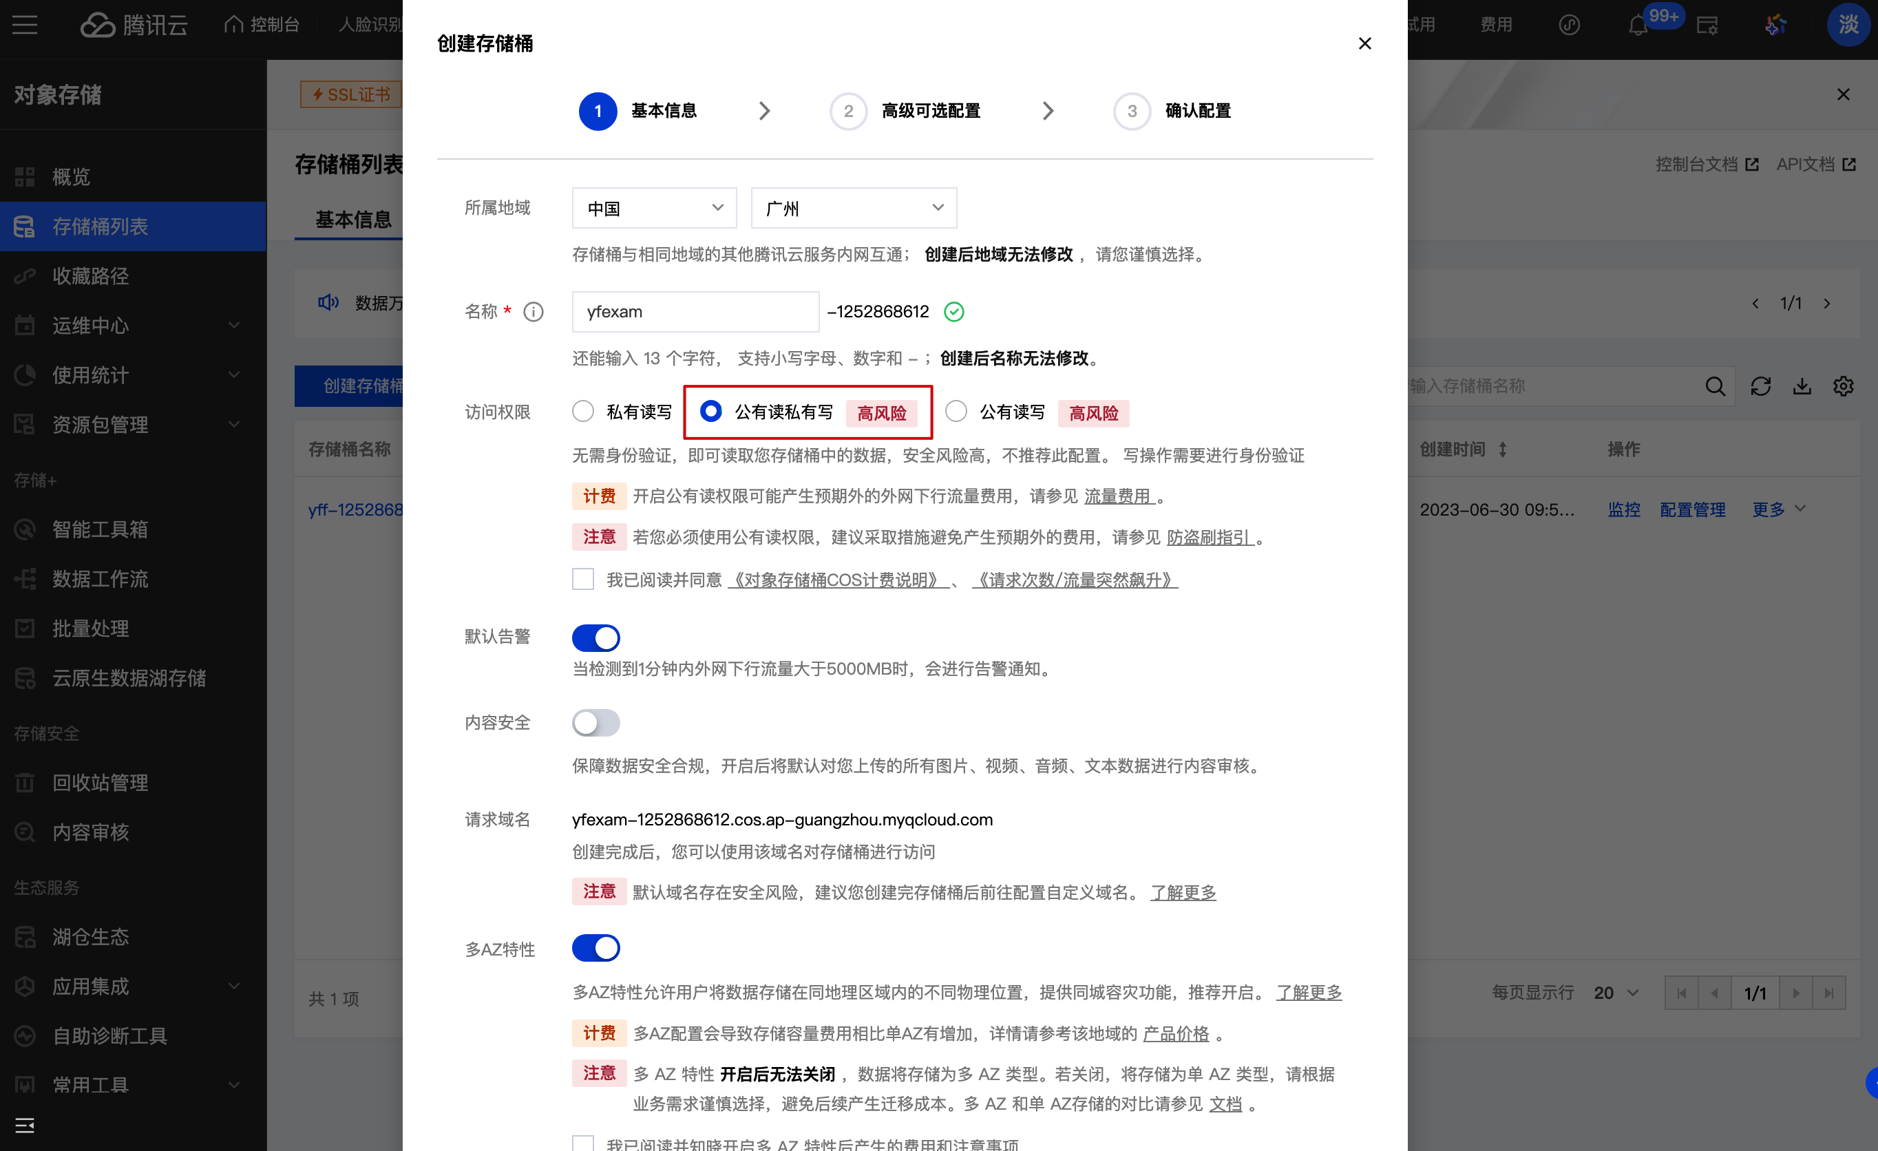The height and width of the screenshot is (1151, 1878).
Task: Open the 广州 city dropdown
Action: [854, 208]
